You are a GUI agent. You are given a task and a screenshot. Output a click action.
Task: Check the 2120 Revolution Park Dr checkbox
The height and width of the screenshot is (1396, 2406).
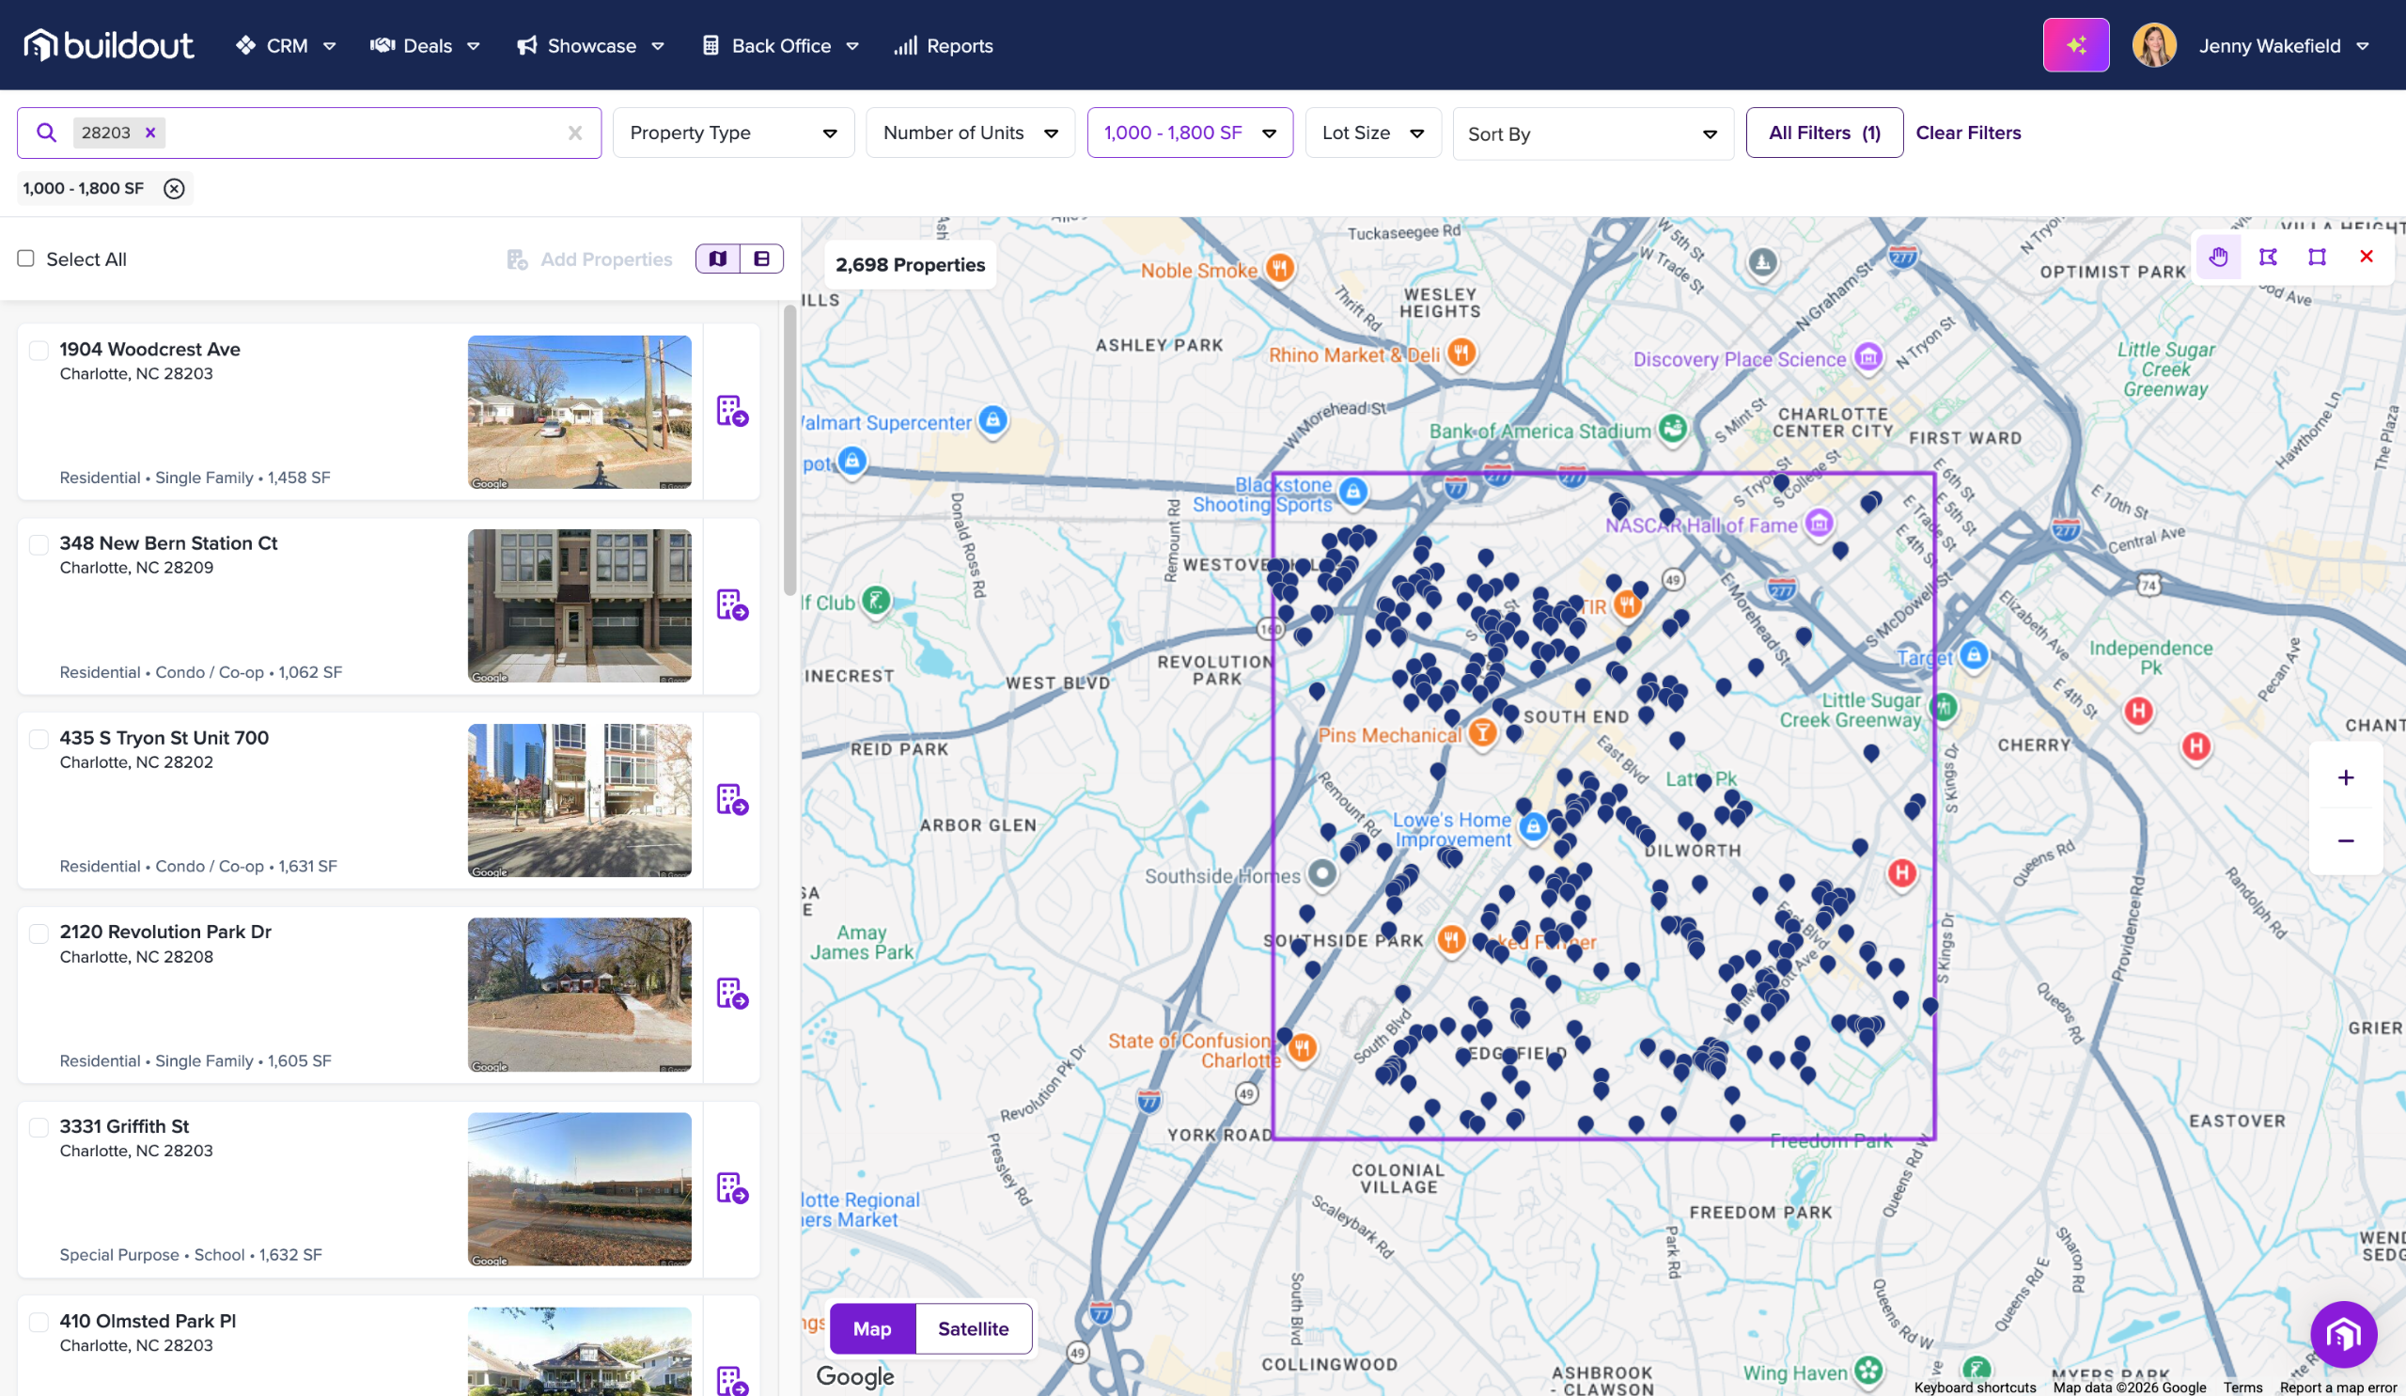tap(39, 933)
